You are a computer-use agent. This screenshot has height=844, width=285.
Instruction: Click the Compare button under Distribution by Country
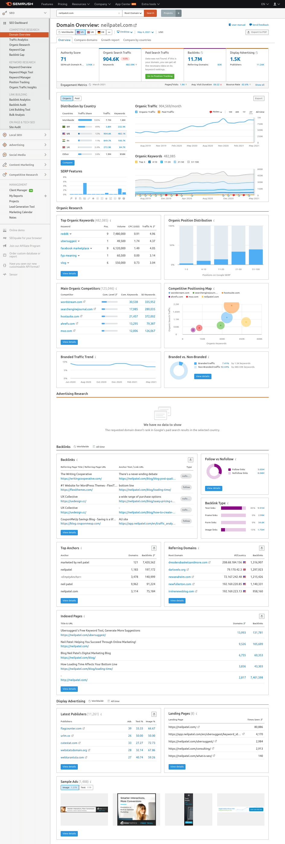[68, 162]
